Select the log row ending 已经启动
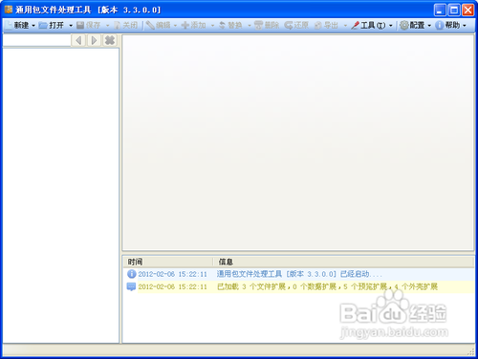Viewport: 478px width, 359px height. pyautogui.click(x=299, y=274)
